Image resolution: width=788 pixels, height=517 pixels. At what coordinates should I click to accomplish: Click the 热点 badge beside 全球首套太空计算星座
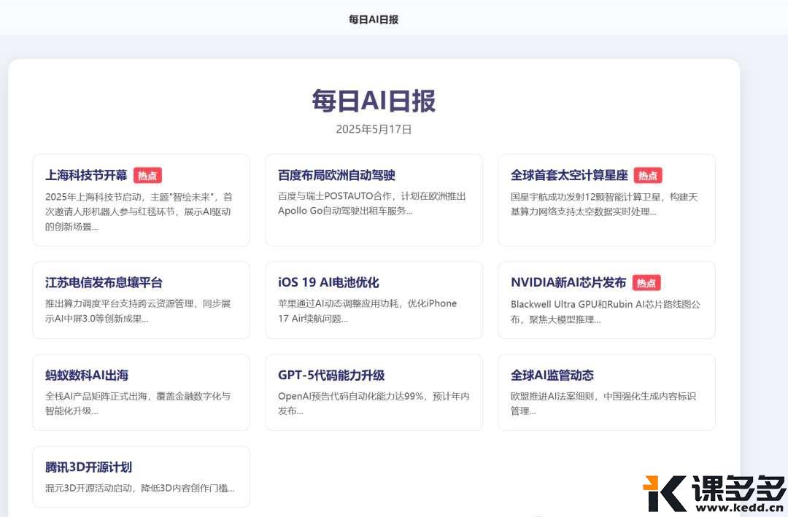[x=648, y=175]
